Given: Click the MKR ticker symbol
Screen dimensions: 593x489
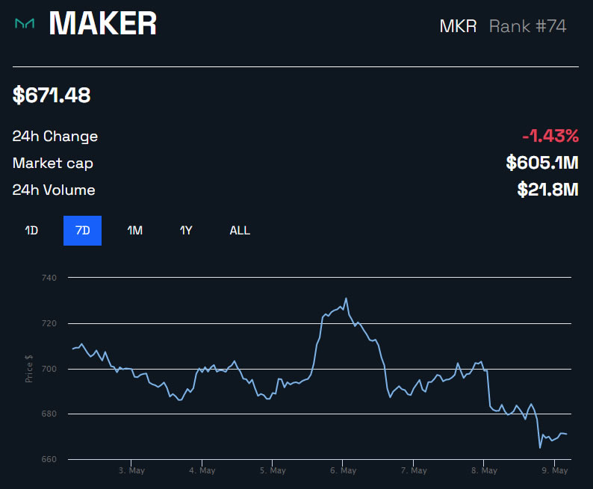Looking at the screenshot, I should (x=458, y=26).
